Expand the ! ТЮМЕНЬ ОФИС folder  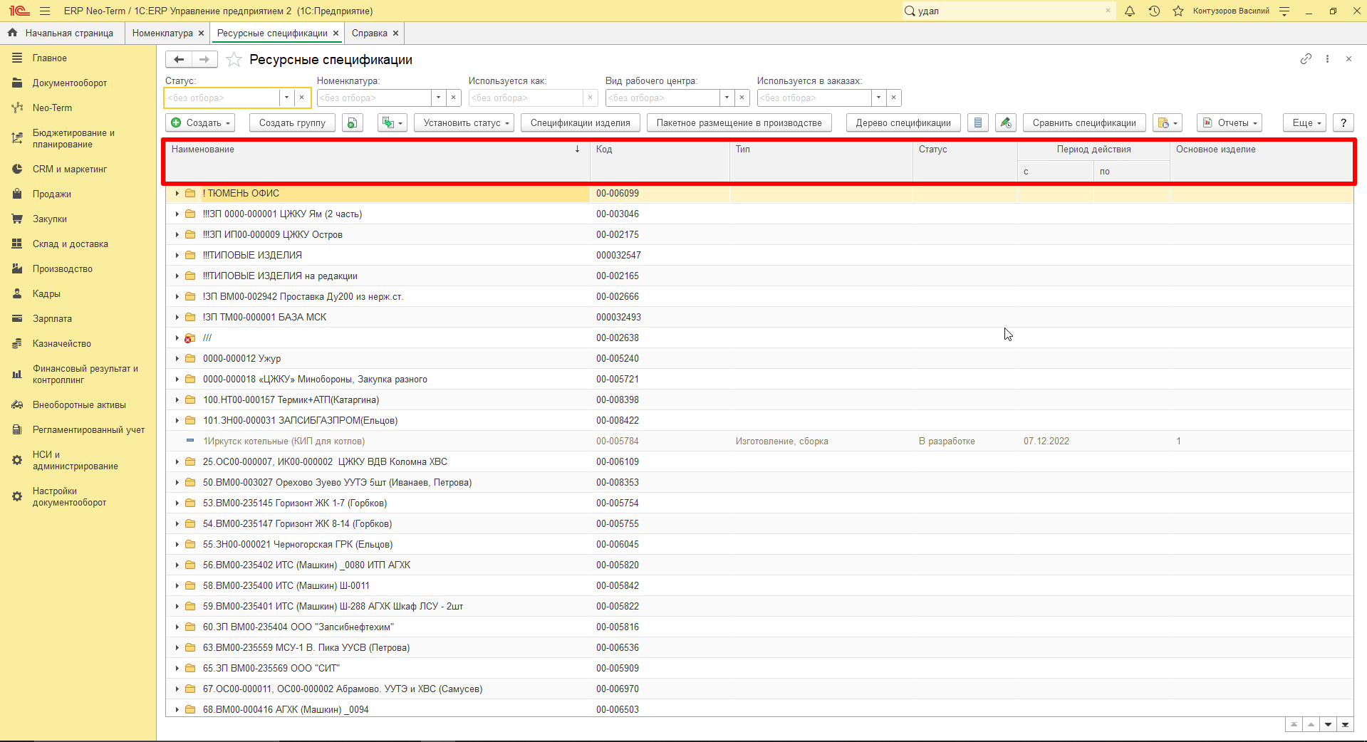pos(177,193)
